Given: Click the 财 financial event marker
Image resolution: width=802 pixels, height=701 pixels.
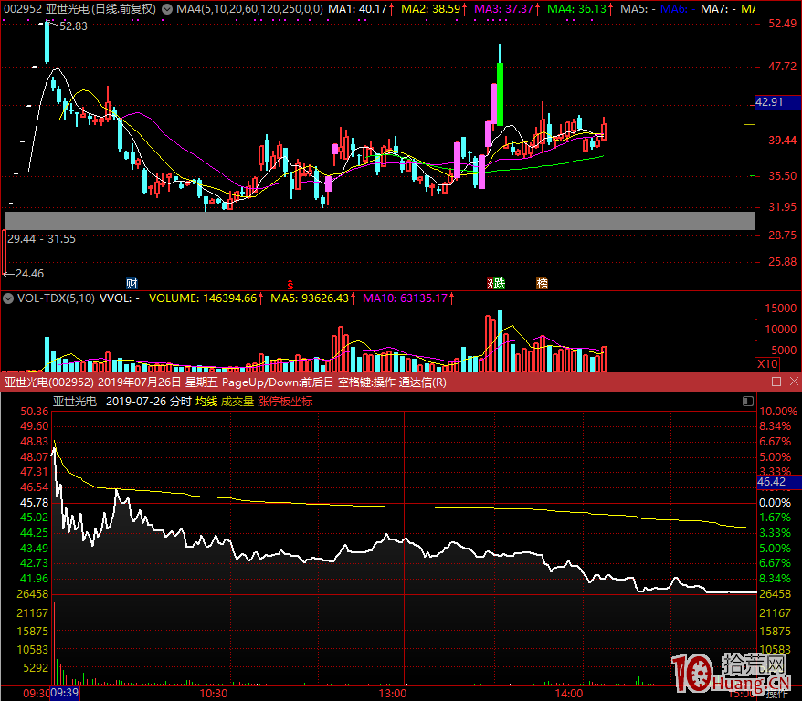Looking at the screenshot, I should 132,283.
